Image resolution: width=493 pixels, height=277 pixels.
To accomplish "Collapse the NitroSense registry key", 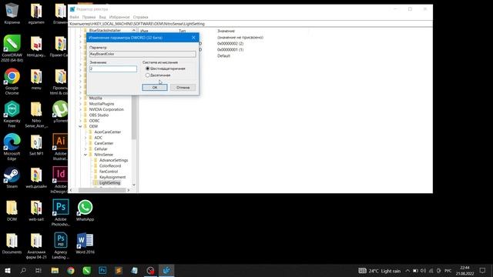I will tap(86, 155).
